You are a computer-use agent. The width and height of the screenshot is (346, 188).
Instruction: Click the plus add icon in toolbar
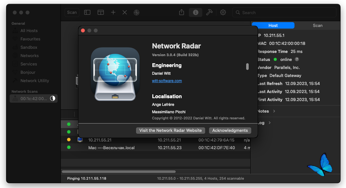coord(113,13)
